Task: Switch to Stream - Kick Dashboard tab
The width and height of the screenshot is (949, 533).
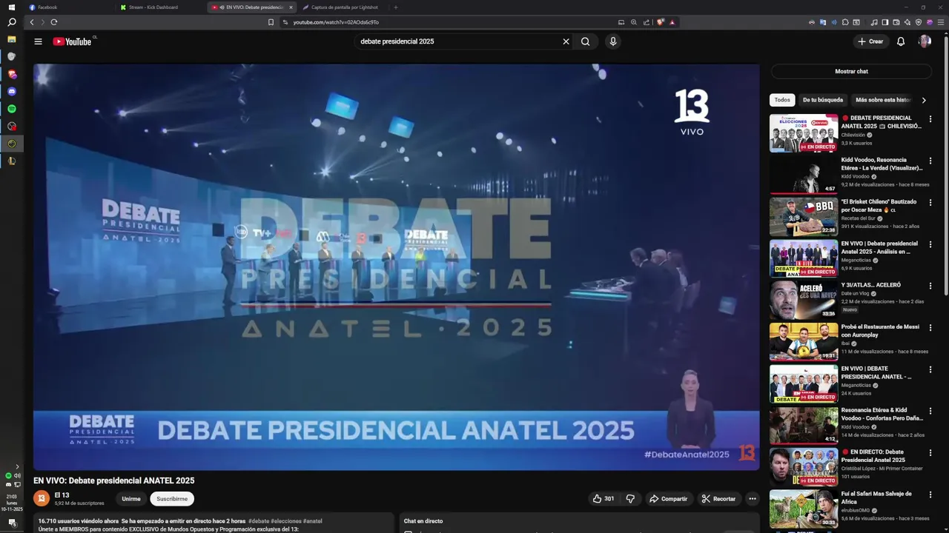Action: (159, 7)
